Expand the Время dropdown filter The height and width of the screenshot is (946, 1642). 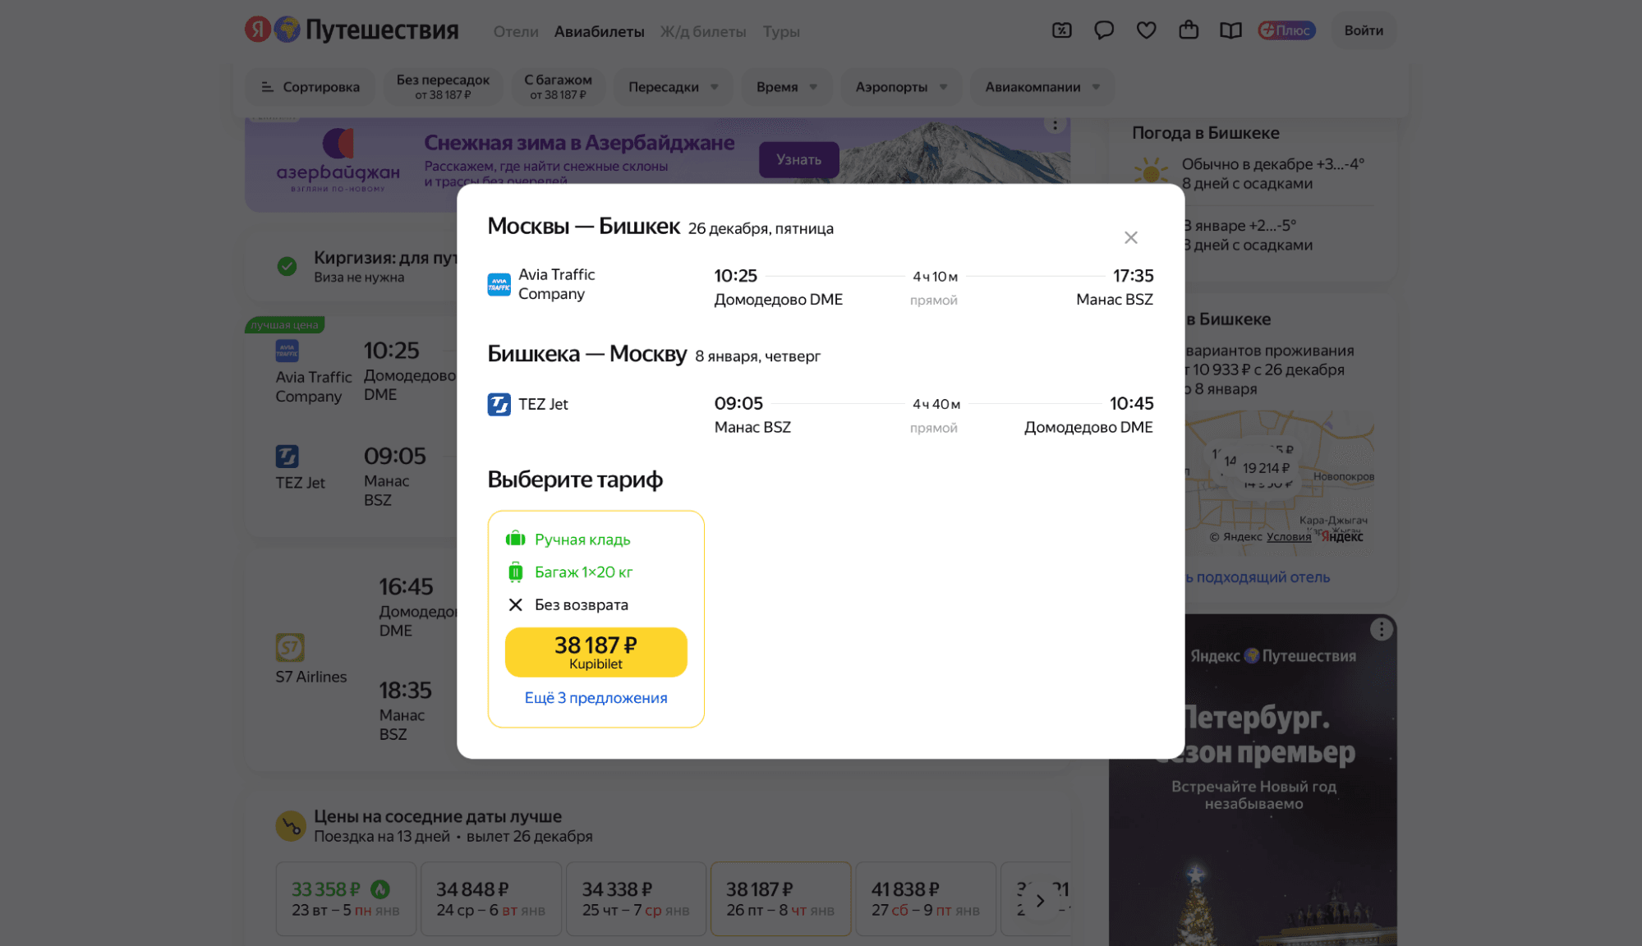[x=786, y=86]
